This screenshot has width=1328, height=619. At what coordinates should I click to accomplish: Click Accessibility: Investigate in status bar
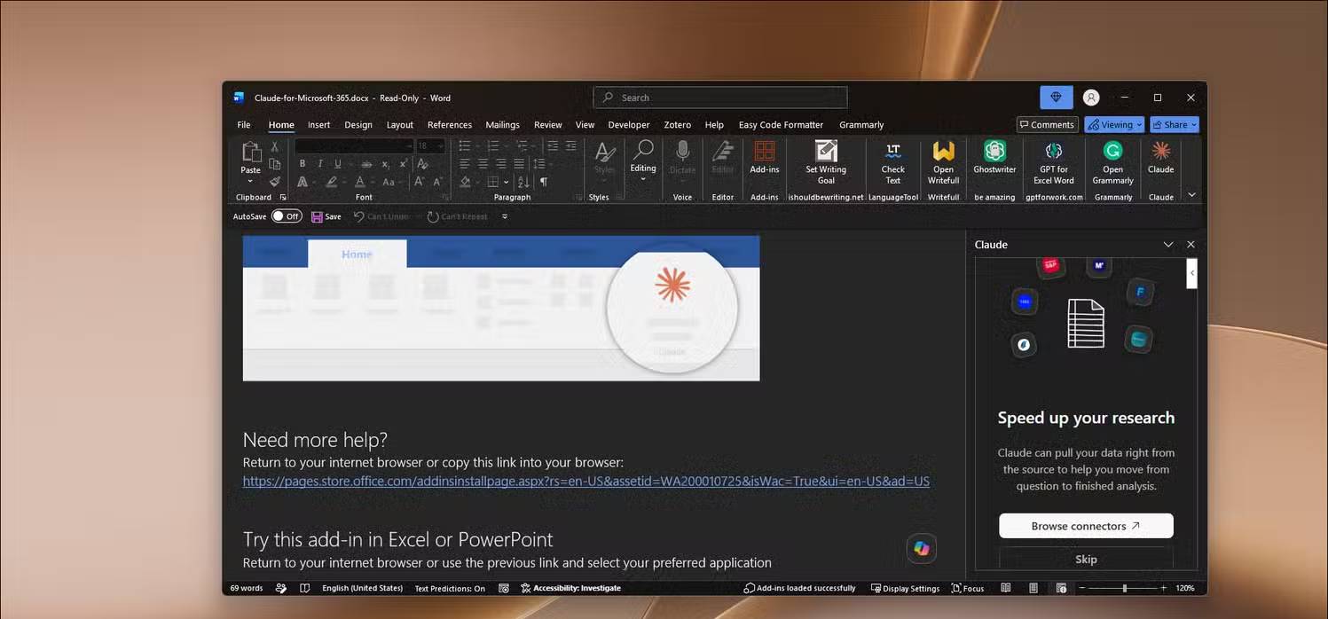[570, 588]
